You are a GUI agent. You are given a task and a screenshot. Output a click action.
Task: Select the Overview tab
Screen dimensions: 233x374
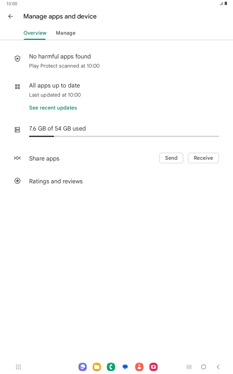tap(35, 33)
